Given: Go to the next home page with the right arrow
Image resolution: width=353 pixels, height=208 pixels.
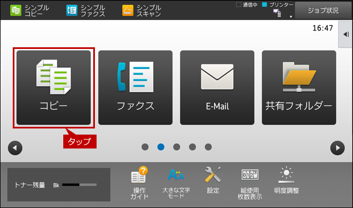Looking at the screenshot, I should [337, 148].
